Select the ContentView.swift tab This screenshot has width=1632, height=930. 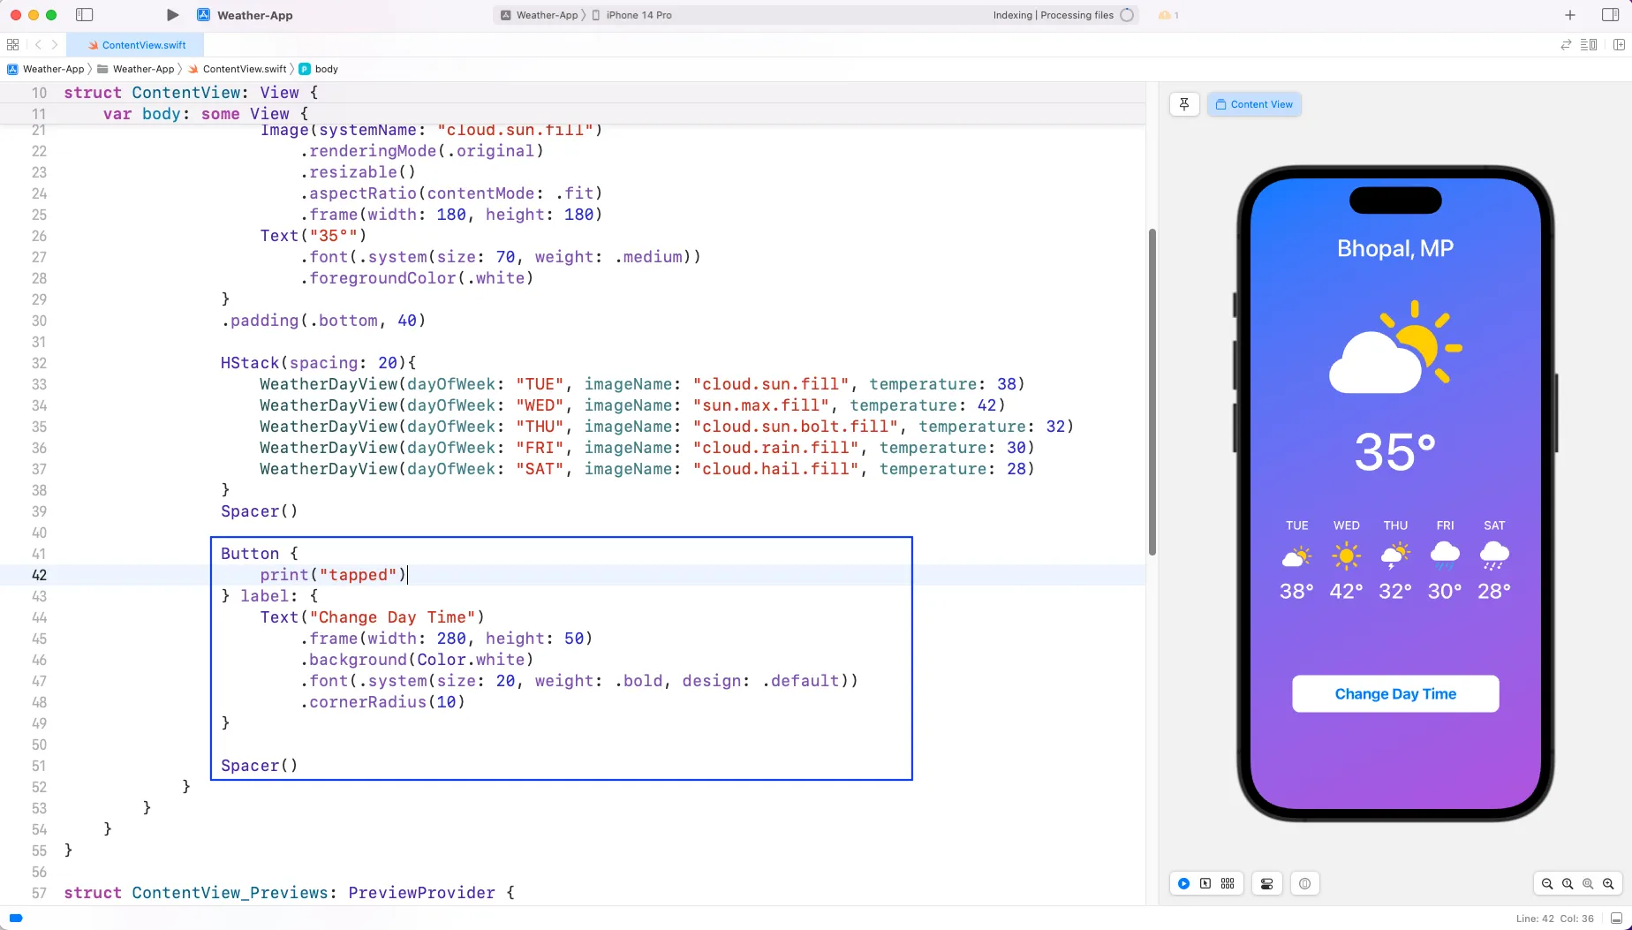click(137, 44)
